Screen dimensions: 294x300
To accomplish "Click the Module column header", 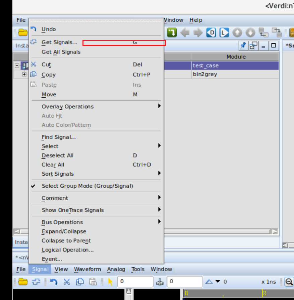I will [235, 57].
